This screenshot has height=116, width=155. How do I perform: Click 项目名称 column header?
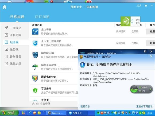click(37, 25)
